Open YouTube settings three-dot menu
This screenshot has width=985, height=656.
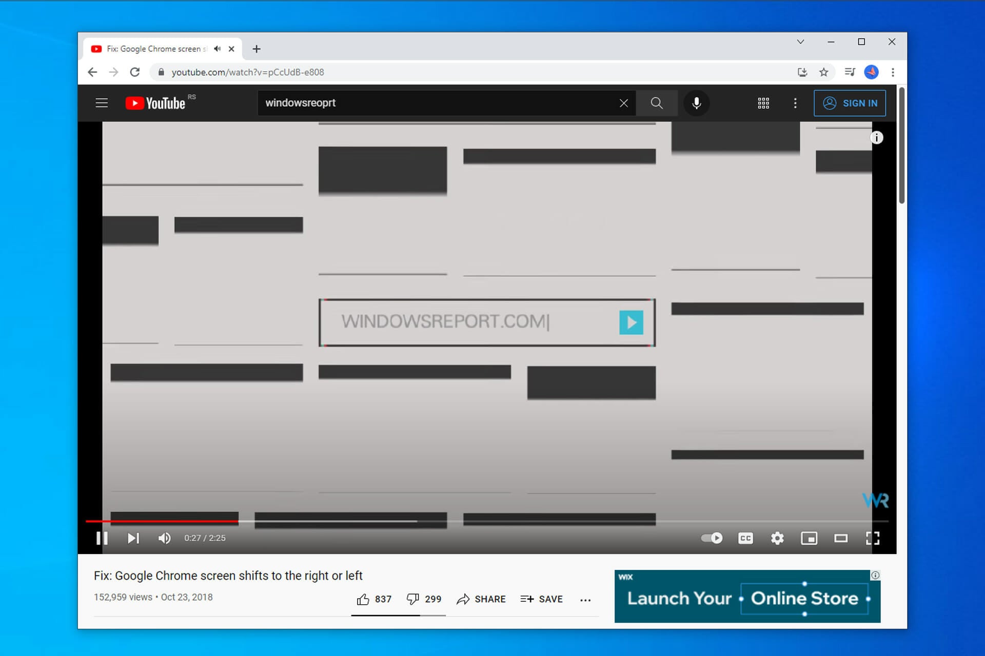pos(795,103)
